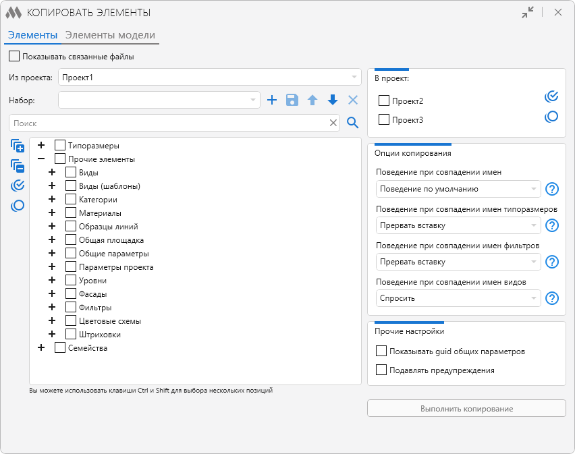Check the Подавлять предупреждения option
The image size is (575, 454).
coord(381,370)
